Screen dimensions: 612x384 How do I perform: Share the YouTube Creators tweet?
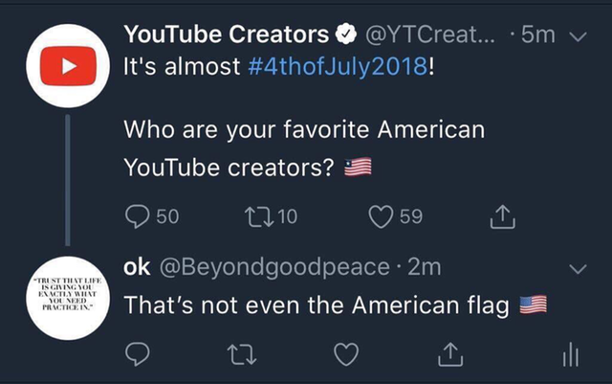(503, 216)
